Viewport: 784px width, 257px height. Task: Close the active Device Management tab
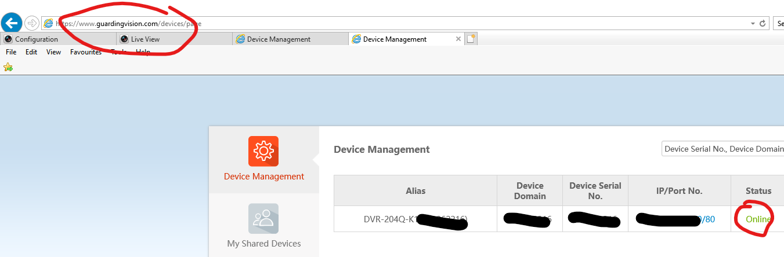tap(458, 39)
